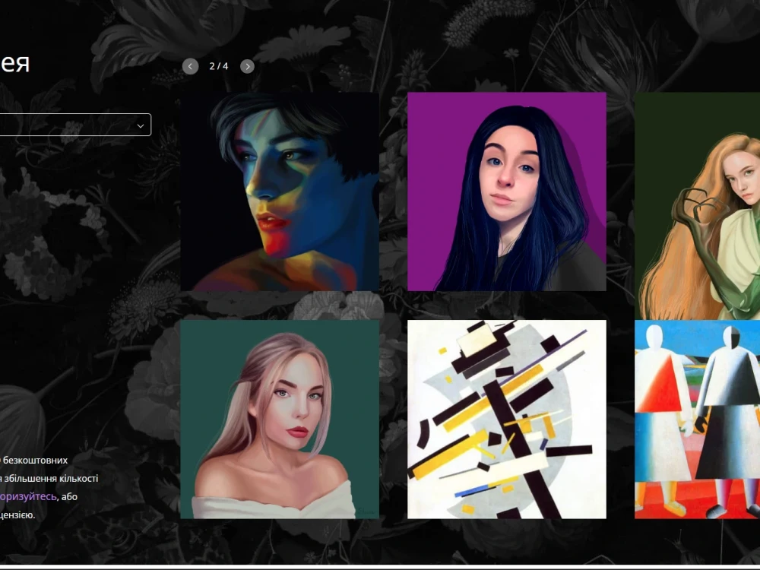This screenshot has height=570, width=760.
Task: Open the Suprematist abstract geometric painting
Action: (x=506, y=420)
